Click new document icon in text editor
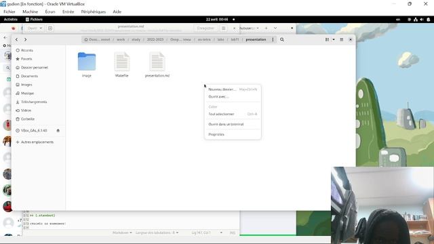This screenshot has width=434, height=244. tap(50, 28)
